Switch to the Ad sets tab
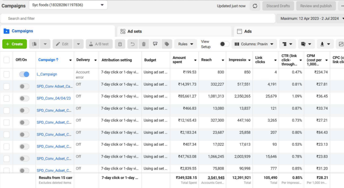Image resolution: width=344 pixels, height=188 pixels. tap(134, 31)
